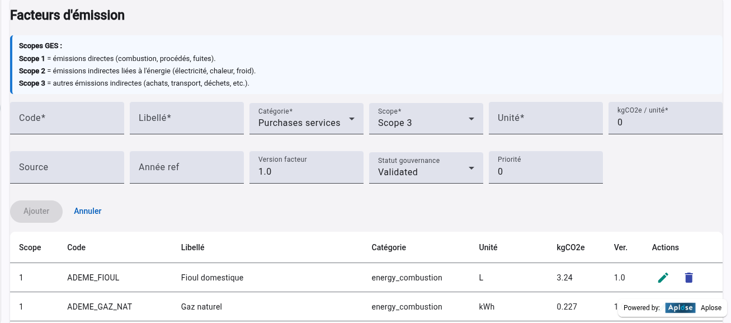The width and height of the screenshot is (731, 323).
Task: Click the Catégorie column header in table
Action: point(389,247)
